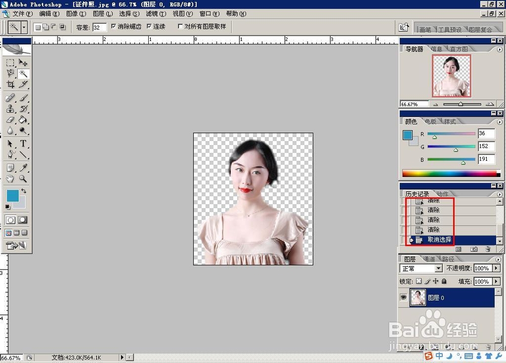Open the 滤镜 menu
Viewport: 506px width, 363px height.
156,14
